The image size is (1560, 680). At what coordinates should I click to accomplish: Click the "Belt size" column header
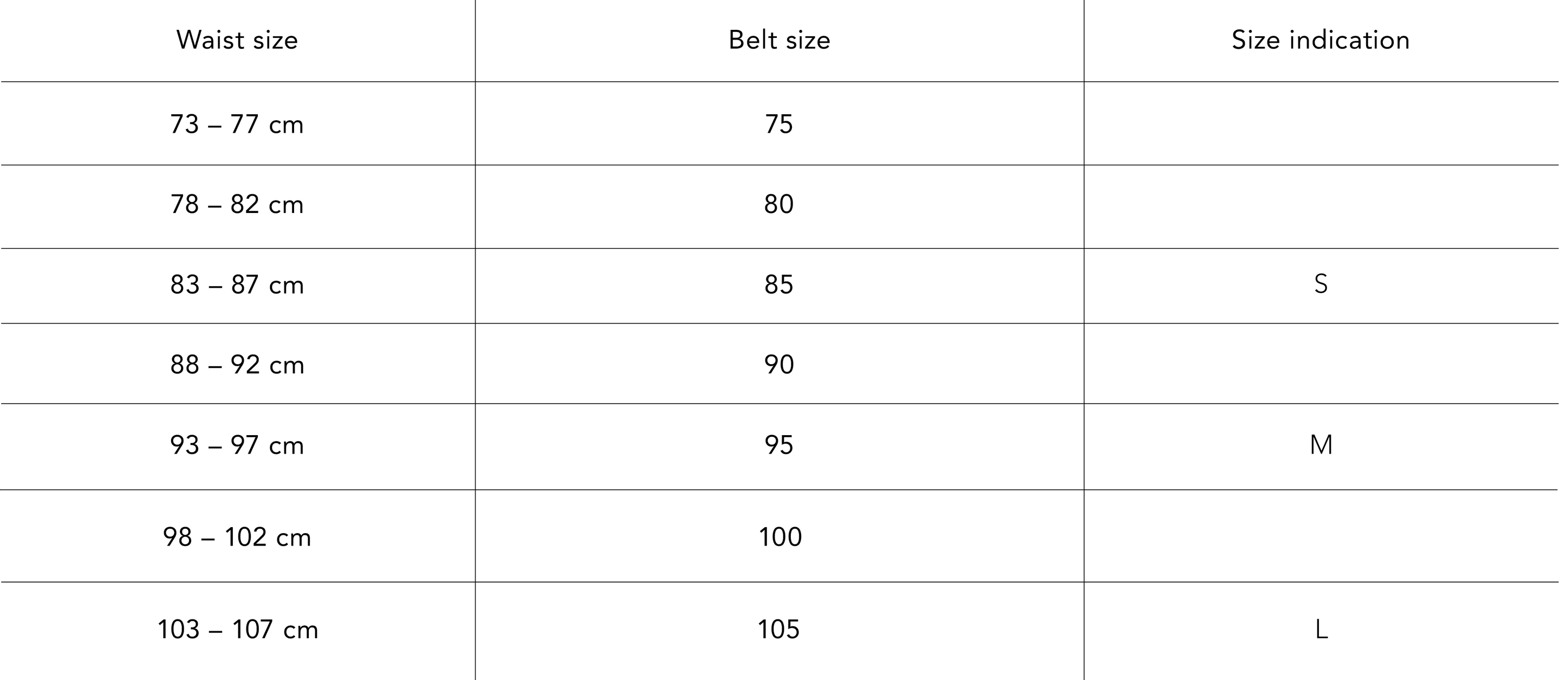pyautogui.click(x=779, y=40)
